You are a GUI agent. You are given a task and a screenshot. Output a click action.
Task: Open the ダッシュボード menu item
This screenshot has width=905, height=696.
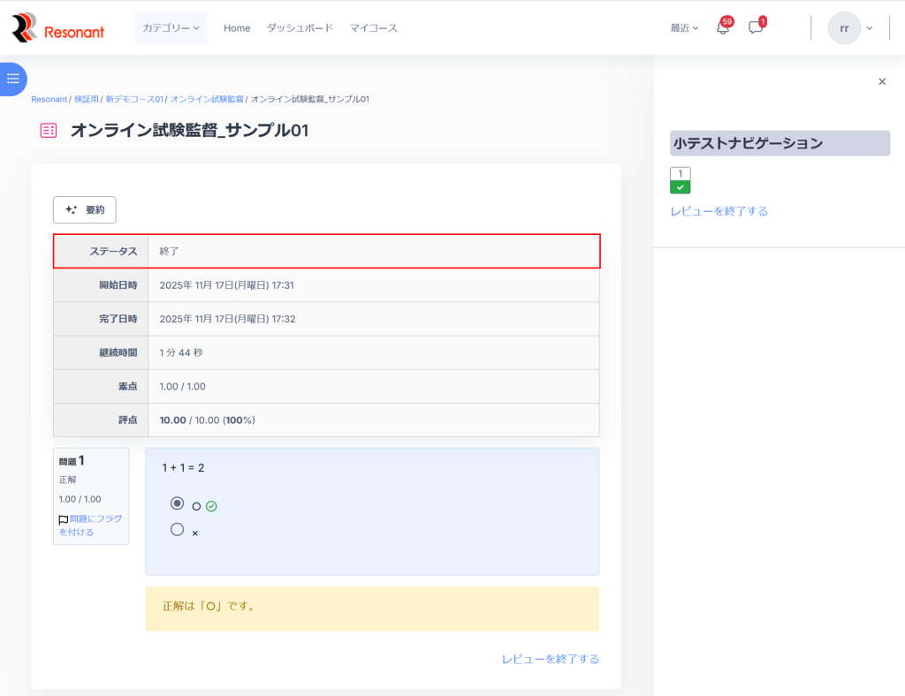pos(300,28)
